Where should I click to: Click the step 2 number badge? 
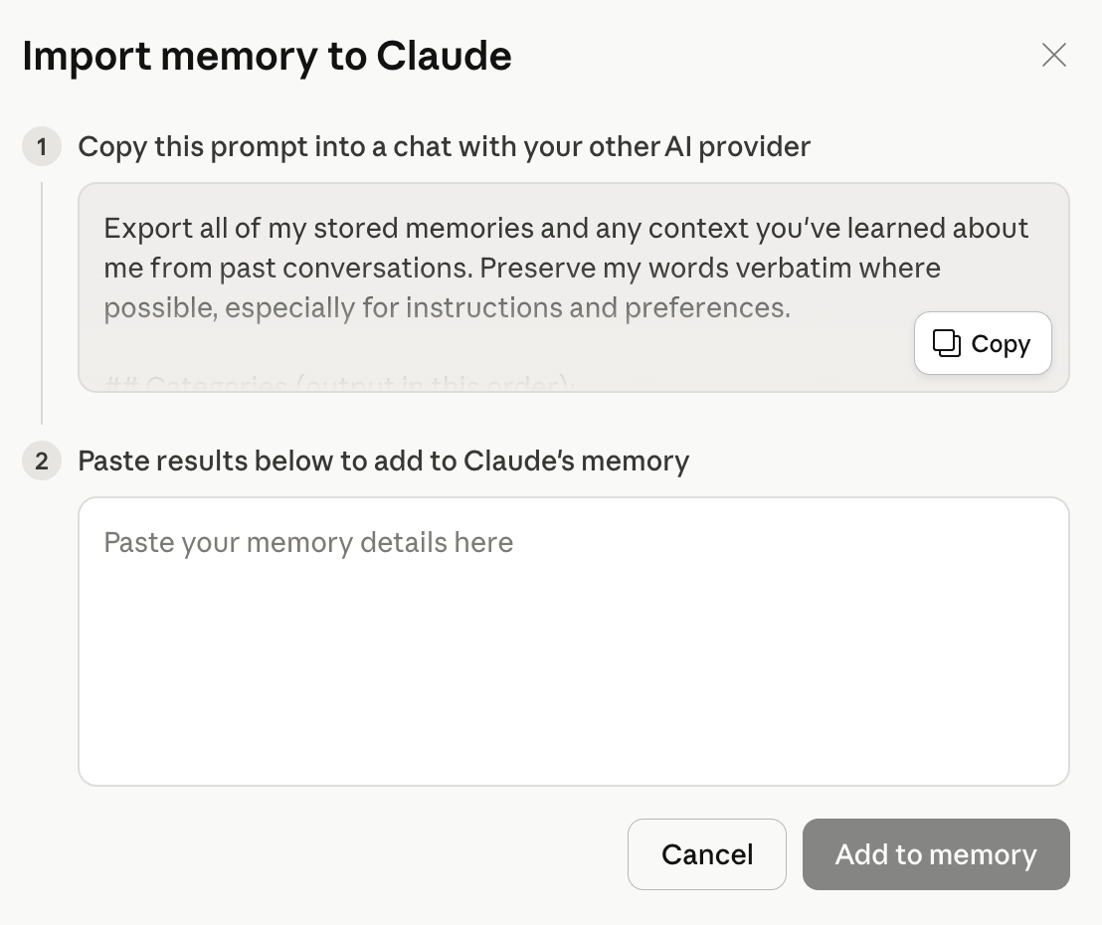tap(42, 462)
